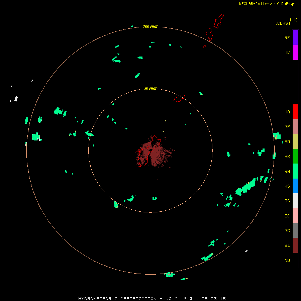Click the 'RF' legend label
This screenshot has width=301, height=301.
point(287,37)
